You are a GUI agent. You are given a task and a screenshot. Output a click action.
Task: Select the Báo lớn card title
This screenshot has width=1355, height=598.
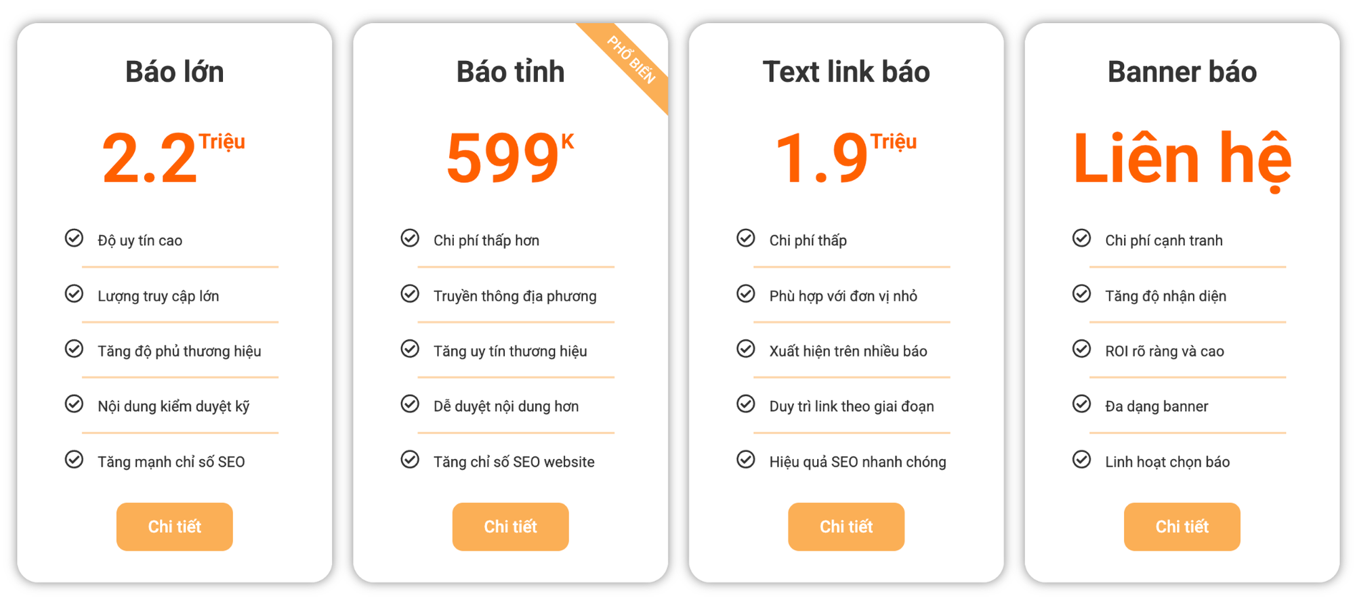[175, 72]
